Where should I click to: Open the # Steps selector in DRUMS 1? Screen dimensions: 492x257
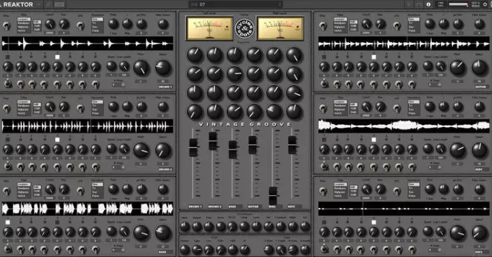pos(118,84)
